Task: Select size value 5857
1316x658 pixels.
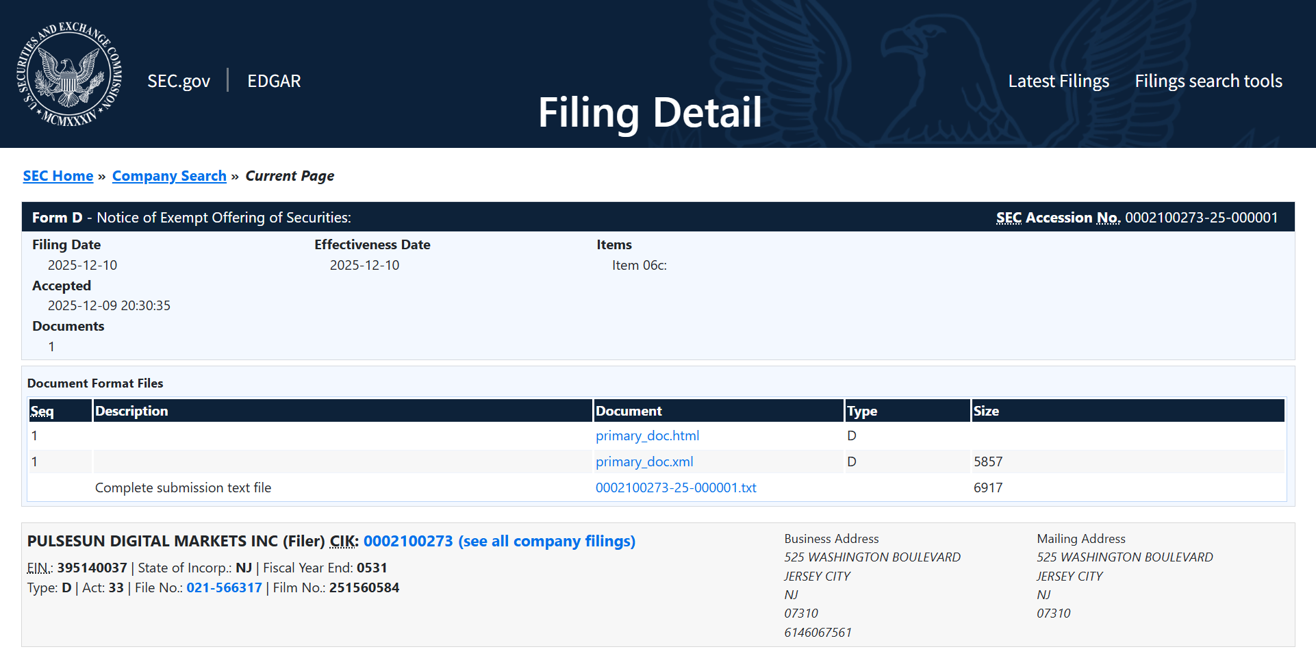Action: pyautogui.click(x=988, y=461)
